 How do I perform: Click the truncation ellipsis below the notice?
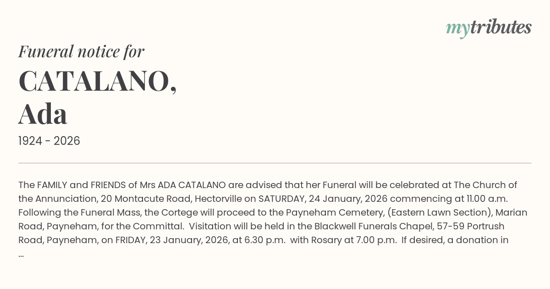pyautogui.click(x=21, y=254)
